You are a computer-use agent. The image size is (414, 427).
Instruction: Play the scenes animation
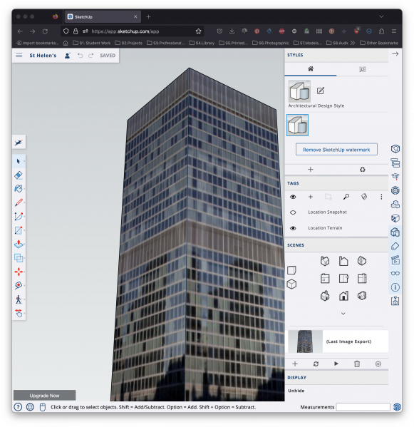336,364
